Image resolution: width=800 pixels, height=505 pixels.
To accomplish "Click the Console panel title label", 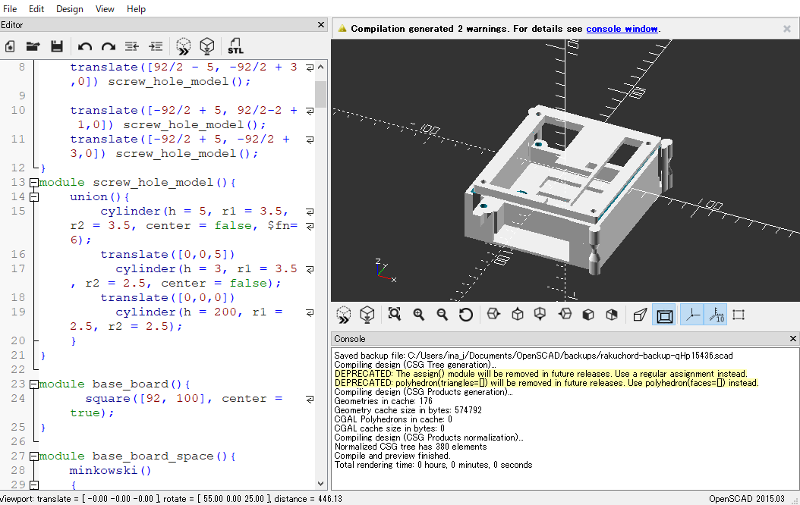I will pos(349,339).
